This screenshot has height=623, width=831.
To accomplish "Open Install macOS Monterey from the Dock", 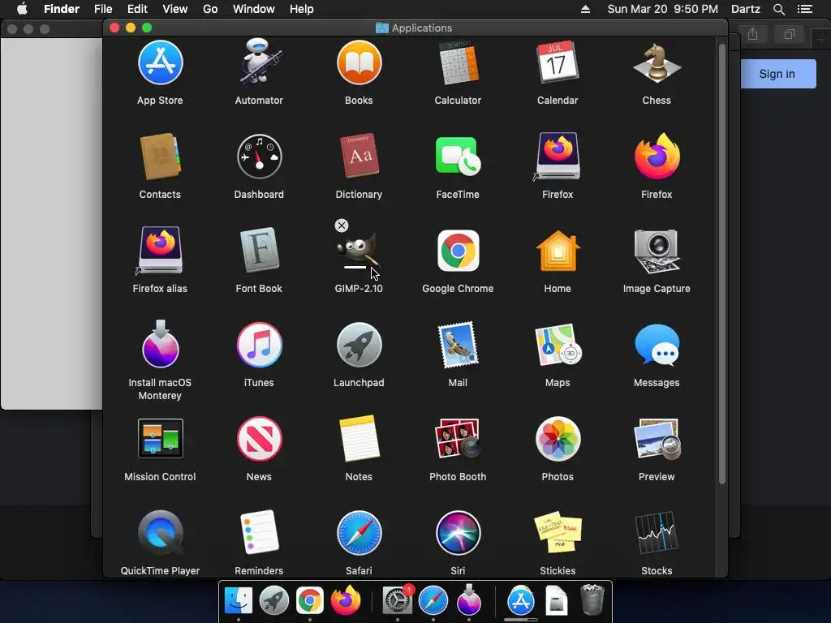I will click(x=469, y=599).
